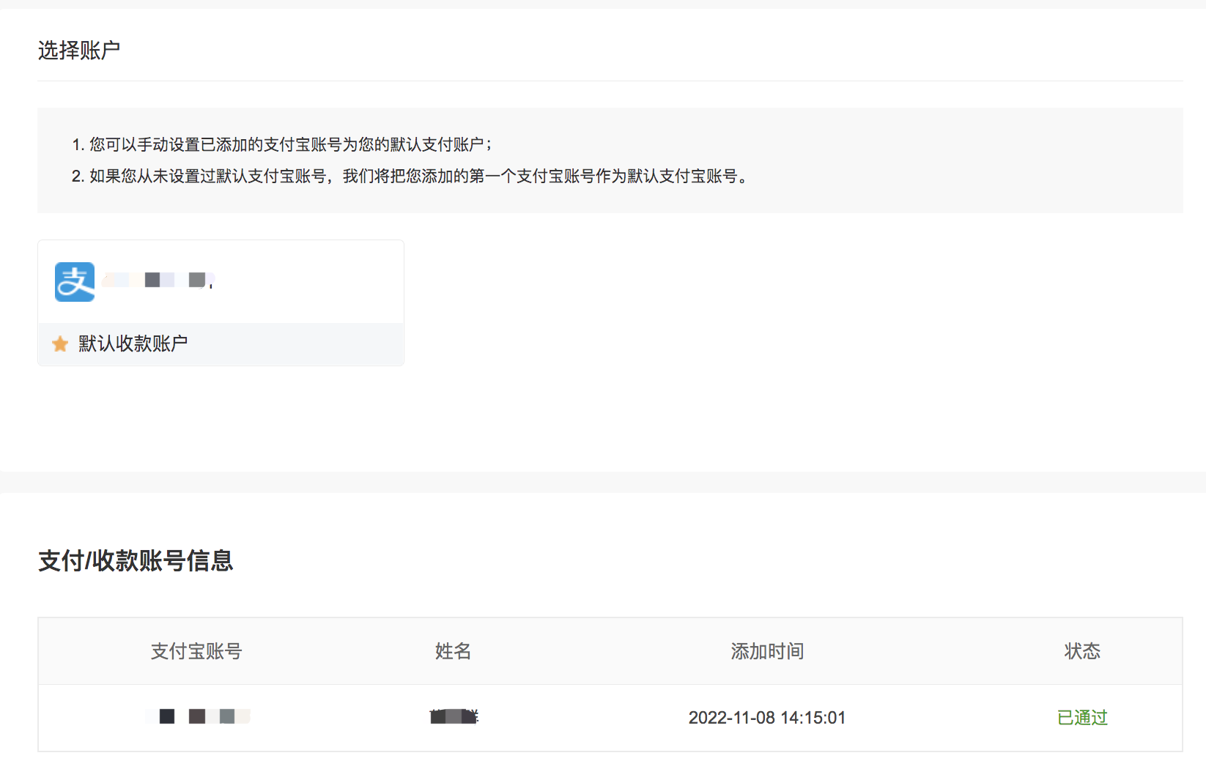Viewport: 1206px width, 772px height.
Task: Click the second instruction about 第一个支付宝账号
Action: (x=410, y=177)
